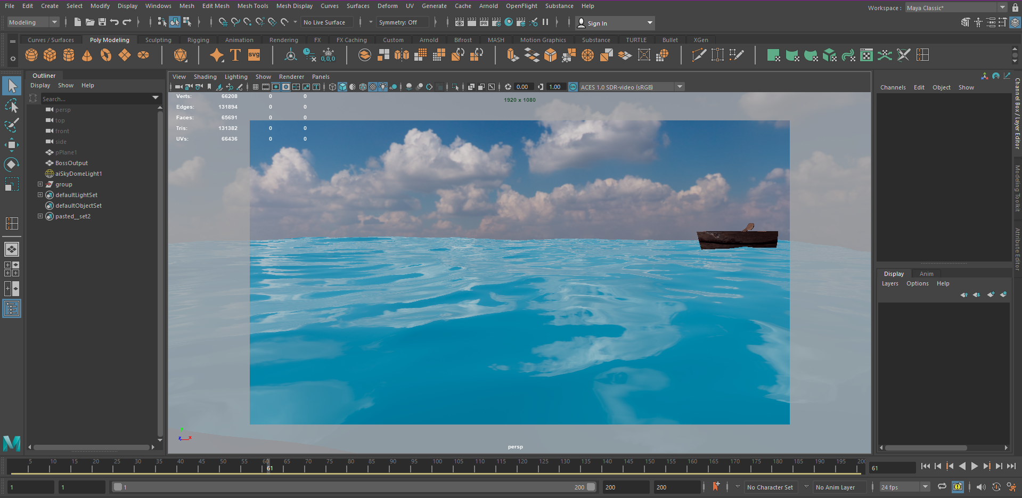Switch to the Sculpting shelf tab

[x=158, y=40]
